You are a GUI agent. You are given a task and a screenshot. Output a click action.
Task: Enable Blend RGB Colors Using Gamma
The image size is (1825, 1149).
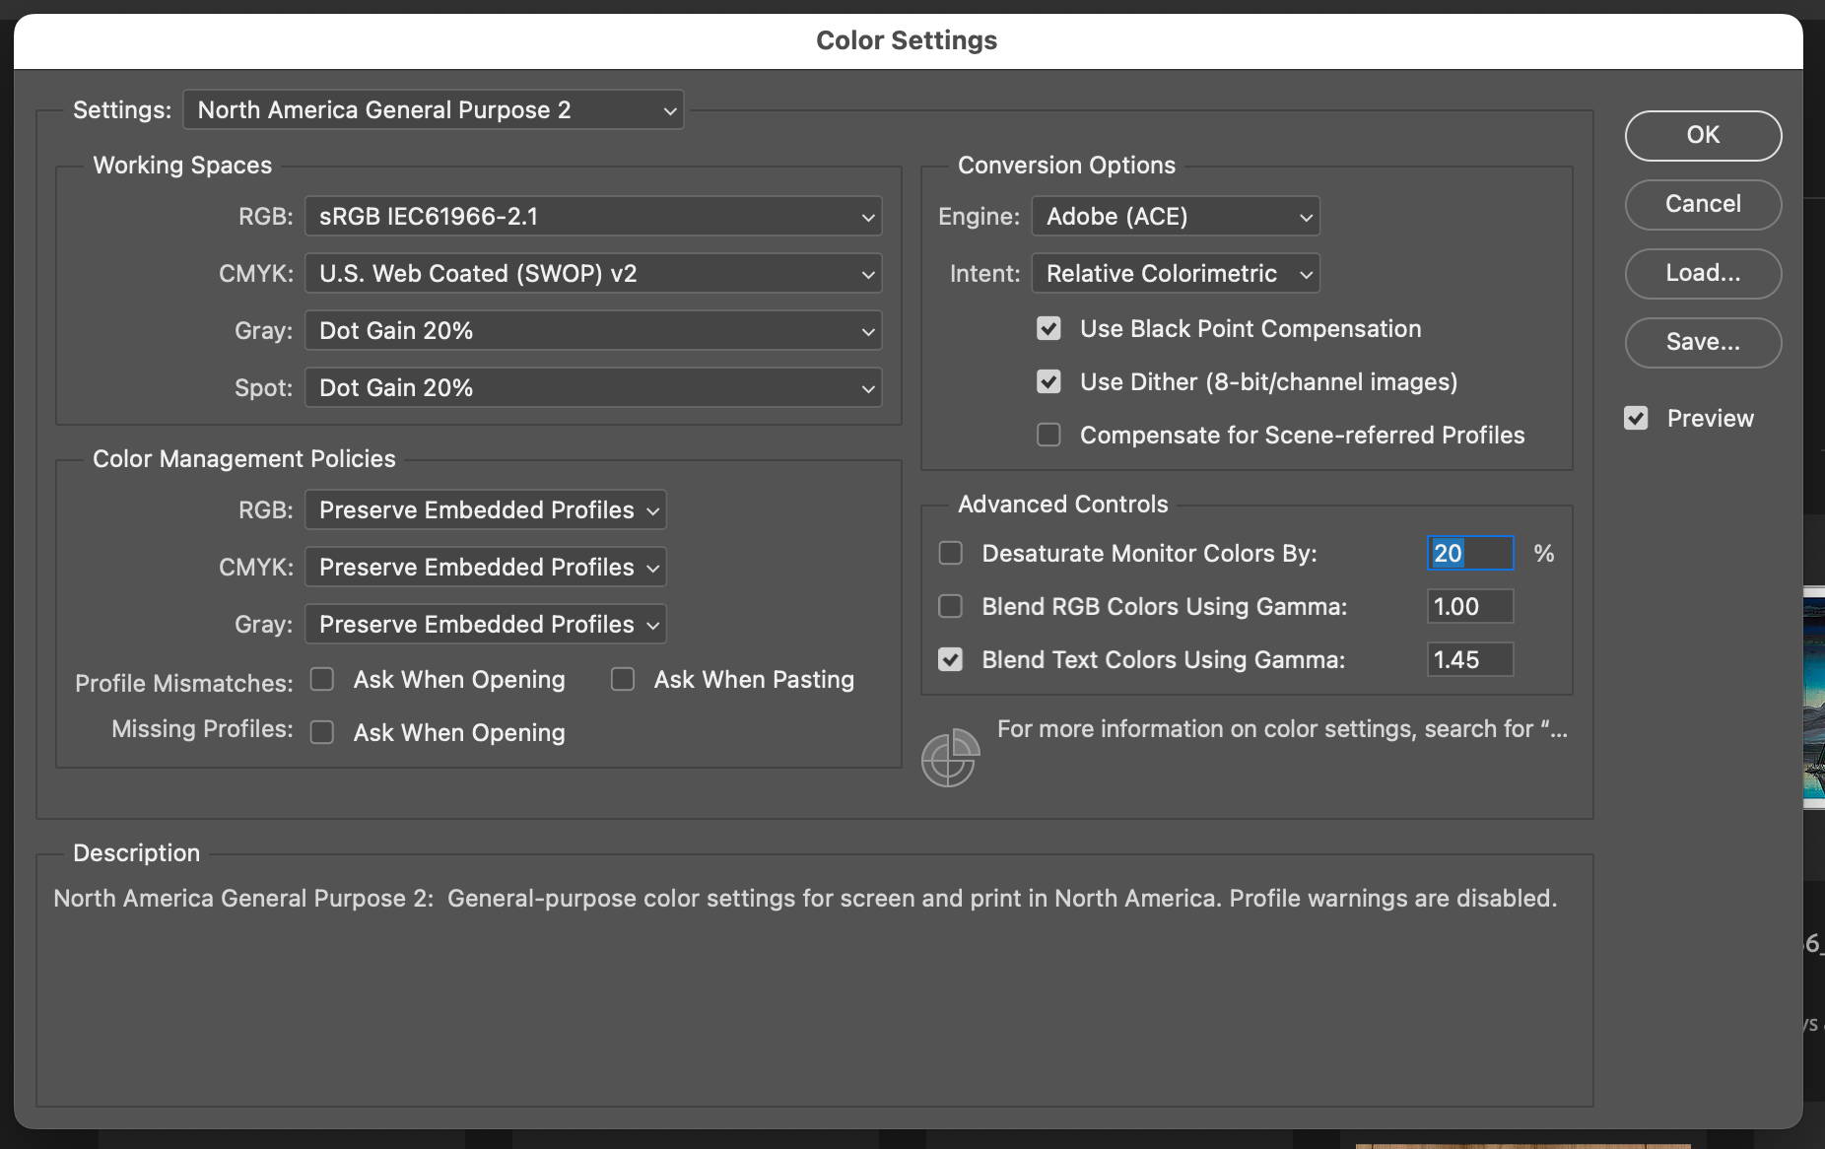[x=950, y=607]
